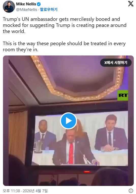Click the tweet text starting with 'Trump's UN ambassador'

[x=65, y=25]
